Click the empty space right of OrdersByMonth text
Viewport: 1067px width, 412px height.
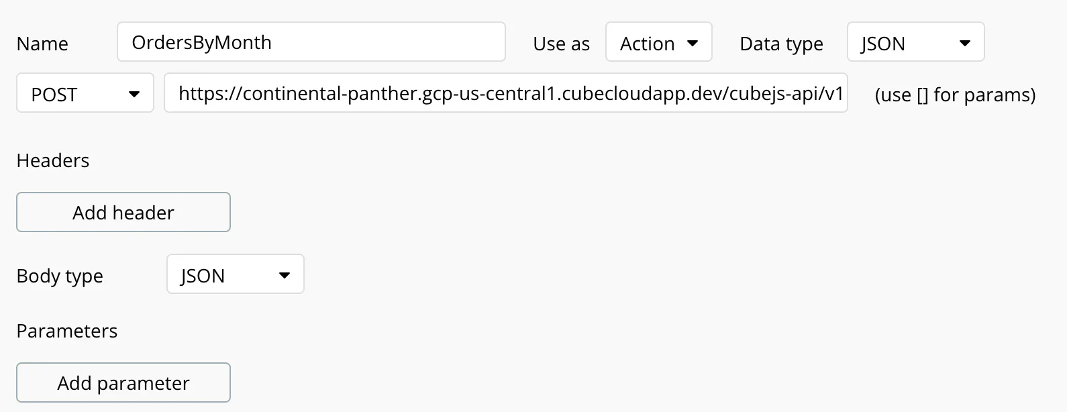(389, 42)
